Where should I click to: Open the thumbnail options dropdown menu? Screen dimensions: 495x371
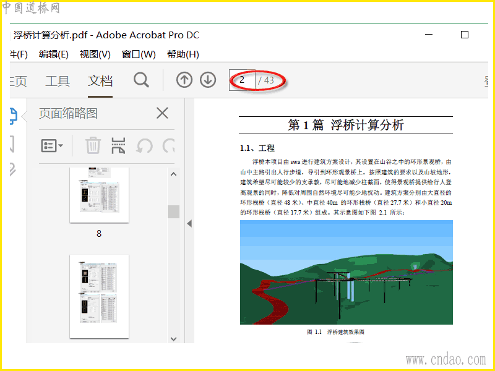point(52,146)
